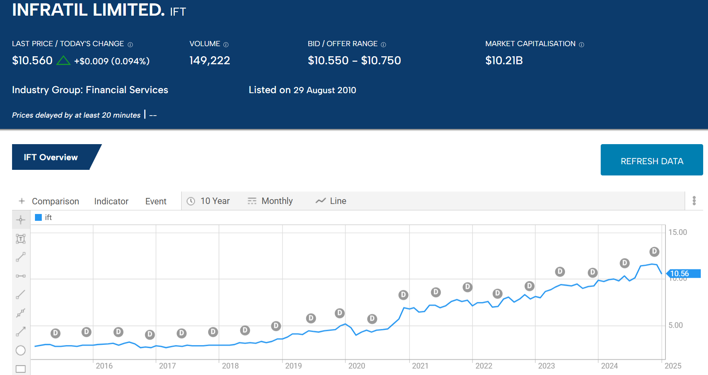Click the highest dividend D marker near 2025
Viewport: 708px width, 375px height.
point(654,252)
